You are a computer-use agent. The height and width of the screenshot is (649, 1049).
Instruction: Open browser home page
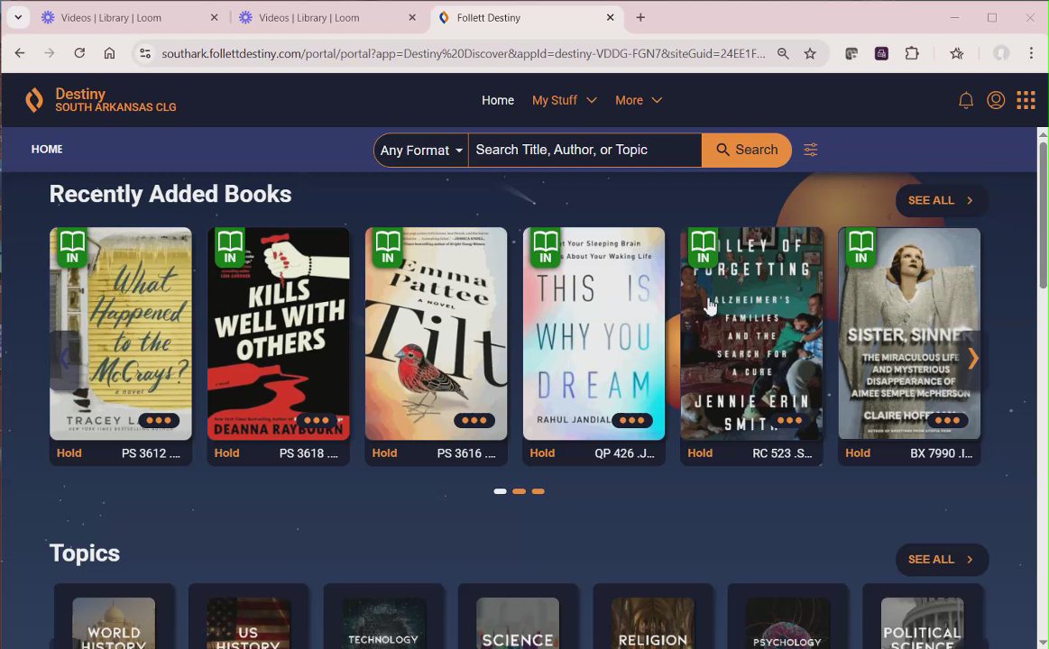(110, 53)
